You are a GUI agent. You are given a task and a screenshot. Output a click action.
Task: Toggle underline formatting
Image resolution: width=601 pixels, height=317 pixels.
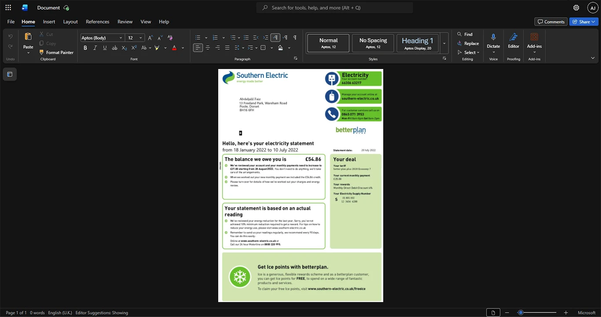(x=105, y=48)
